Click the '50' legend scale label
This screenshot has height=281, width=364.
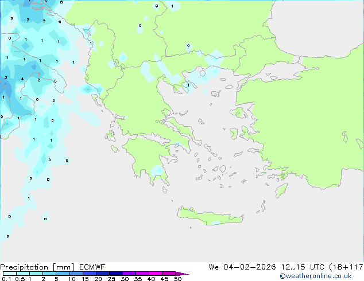pos(177,279)
